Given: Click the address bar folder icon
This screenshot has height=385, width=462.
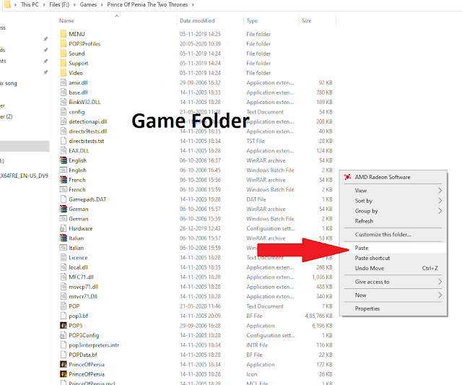Looking at the screenshot, I should 7,4.
